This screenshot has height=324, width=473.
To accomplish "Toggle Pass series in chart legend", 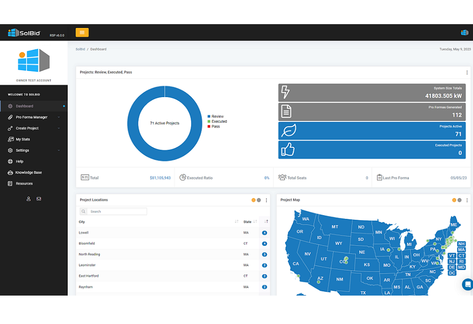I will click(x=214, y=126).
